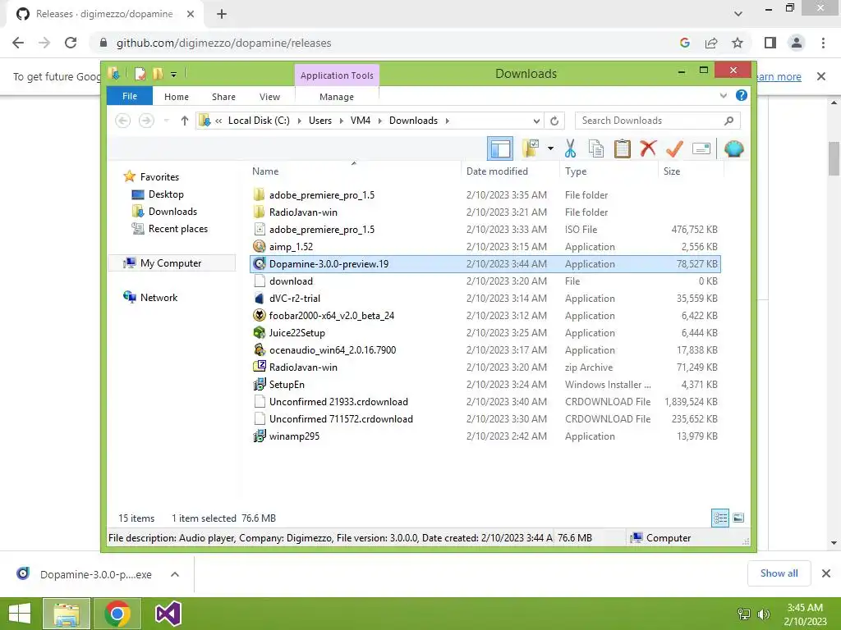Select the winamp295 application file
Viewport: 841px width, 630px height.
pos(485,436)
